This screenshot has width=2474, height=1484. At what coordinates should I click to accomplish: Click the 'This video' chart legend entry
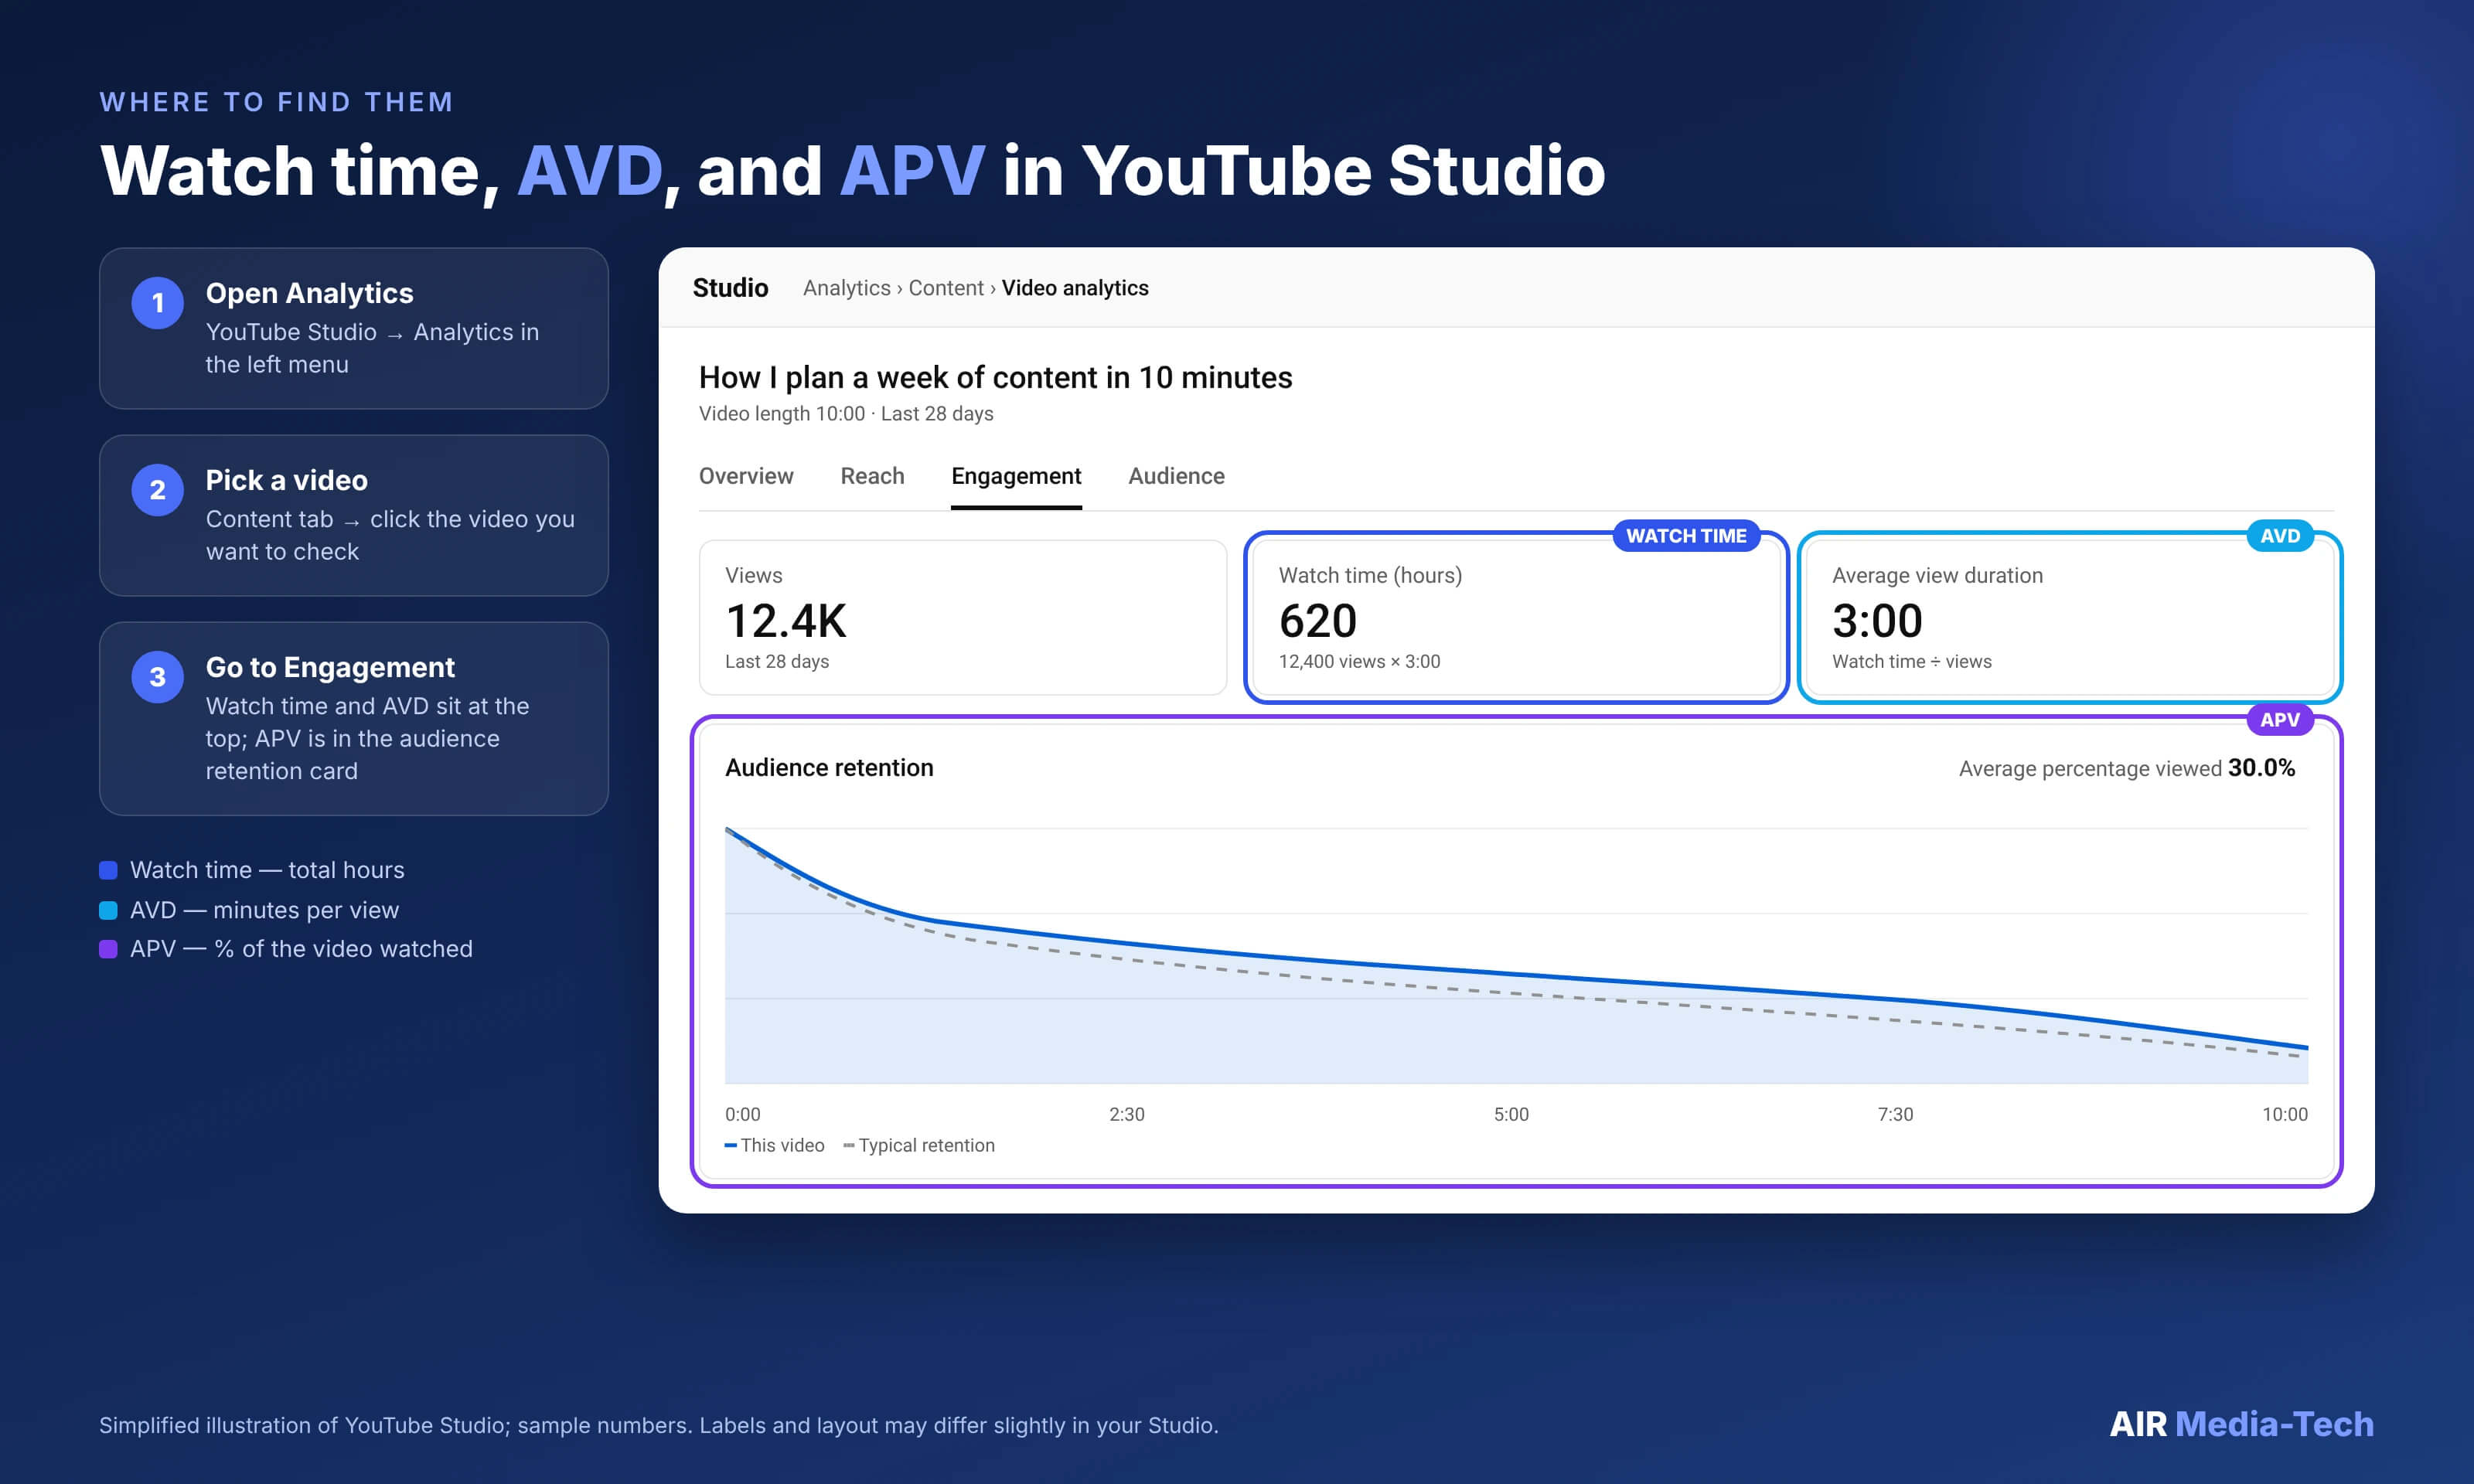click(775, 1145)
